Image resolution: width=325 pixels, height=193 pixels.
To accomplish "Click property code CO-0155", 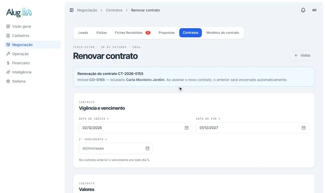I will pos(97,80).
